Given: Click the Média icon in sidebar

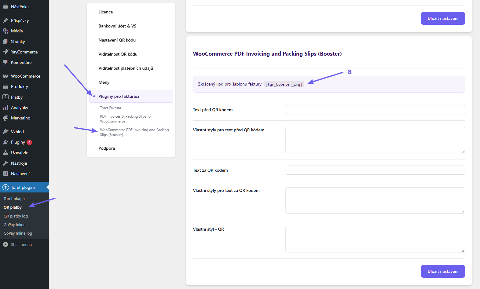Looking at the screenshot, I should click(5, 31).
